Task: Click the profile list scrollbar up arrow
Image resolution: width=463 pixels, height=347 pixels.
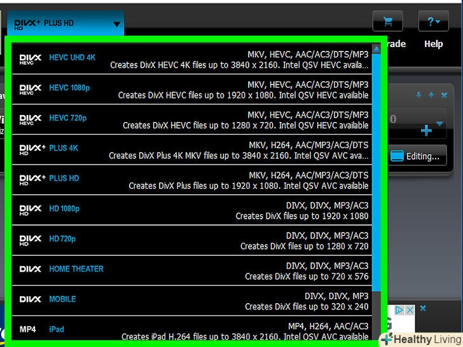Action: point(376,50)
